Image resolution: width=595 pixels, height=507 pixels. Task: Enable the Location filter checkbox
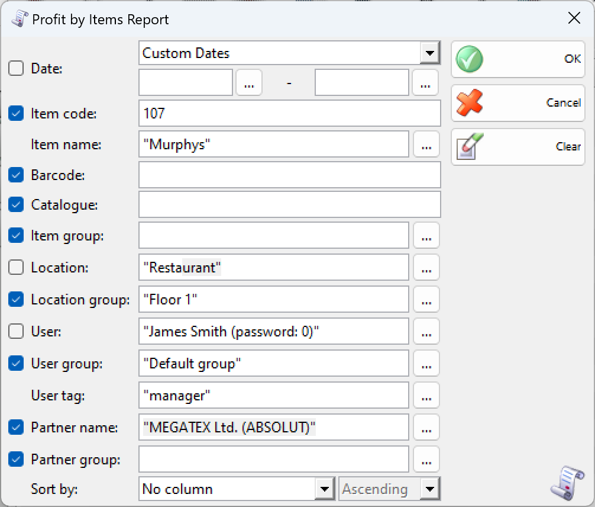16,268
